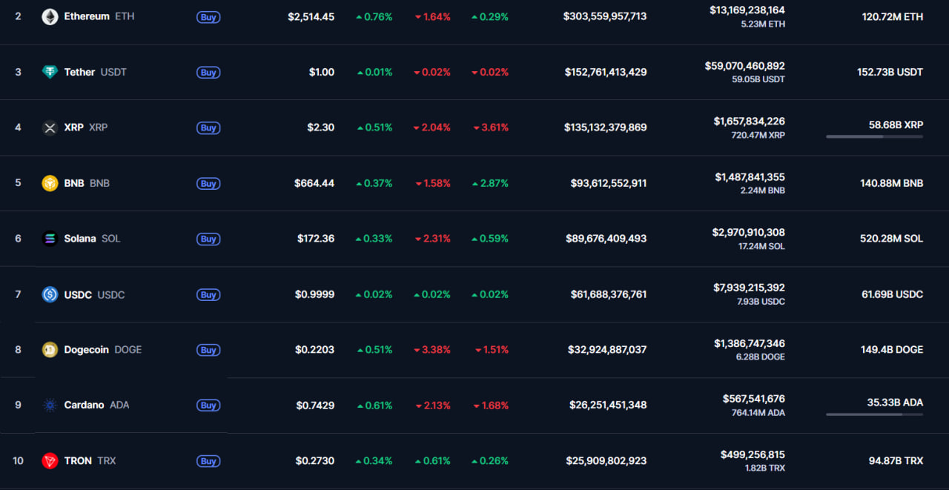This screenshot has height=490, width=949.
Task: Open the TRON TRX name link
Action: point(90,461)
